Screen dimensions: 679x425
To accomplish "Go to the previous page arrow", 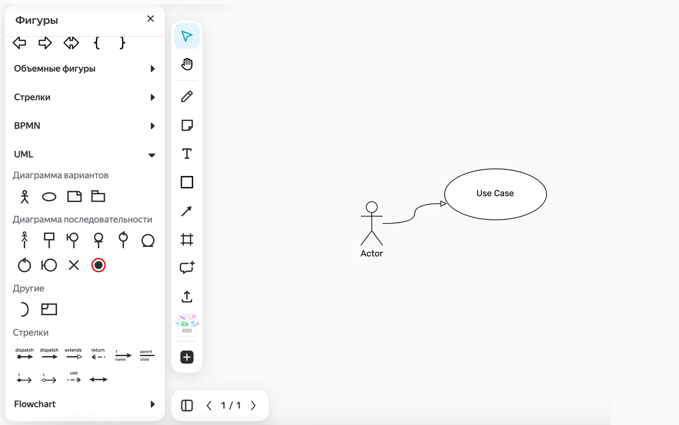I will tap(209, 406).
